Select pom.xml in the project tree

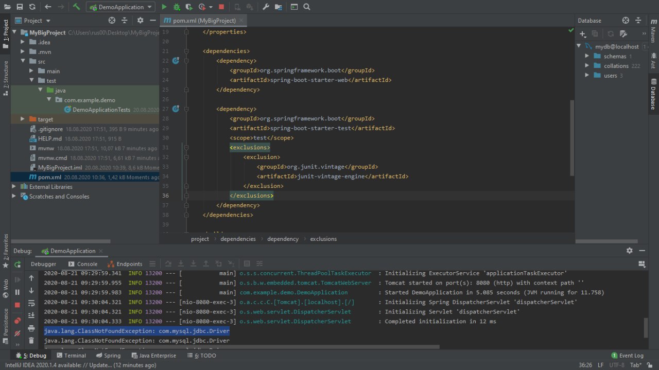(x=49, y=177)
